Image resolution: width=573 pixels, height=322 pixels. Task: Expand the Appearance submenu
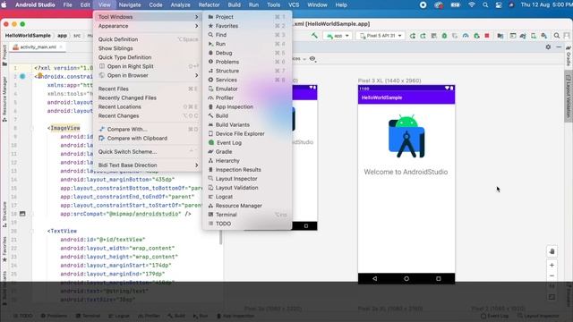point(148,26)
